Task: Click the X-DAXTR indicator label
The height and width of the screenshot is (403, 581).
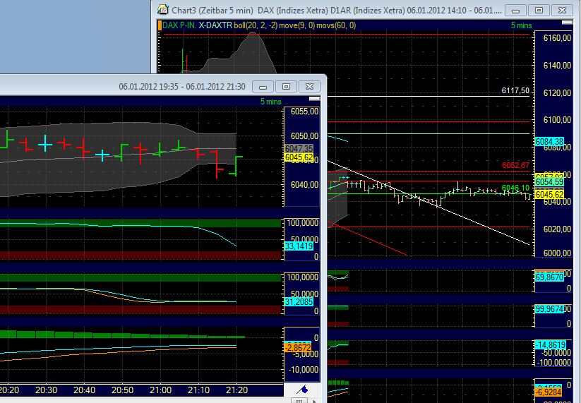Action: (218, 25)
